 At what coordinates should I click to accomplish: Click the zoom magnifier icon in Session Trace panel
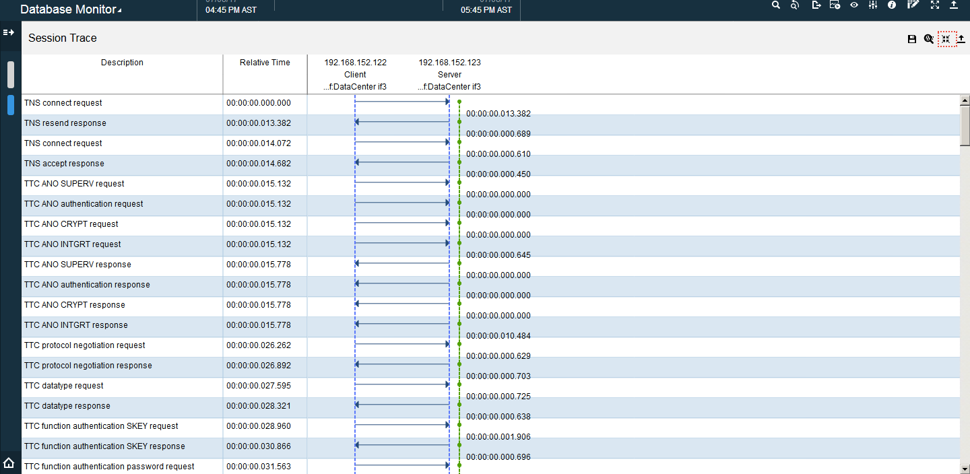point(929,39)
